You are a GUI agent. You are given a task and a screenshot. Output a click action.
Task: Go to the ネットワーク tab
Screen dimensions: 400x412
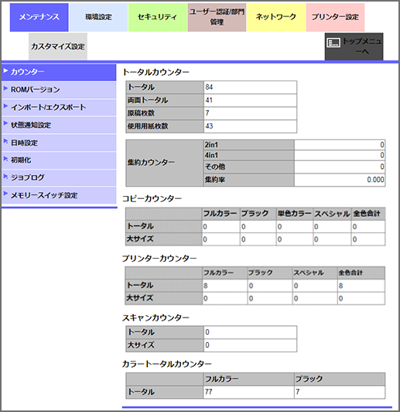click(276, 17)
